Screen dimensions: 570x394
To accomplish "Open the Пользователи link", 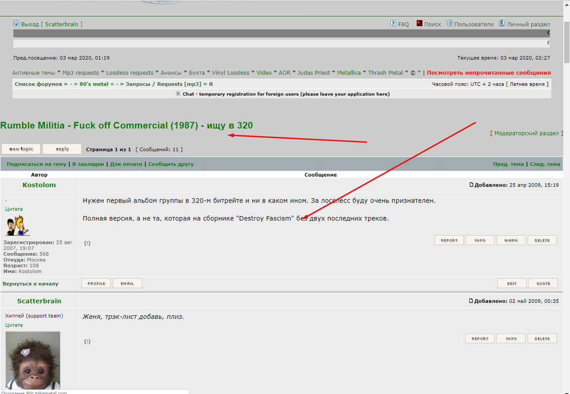I will (x=474, y=24).
